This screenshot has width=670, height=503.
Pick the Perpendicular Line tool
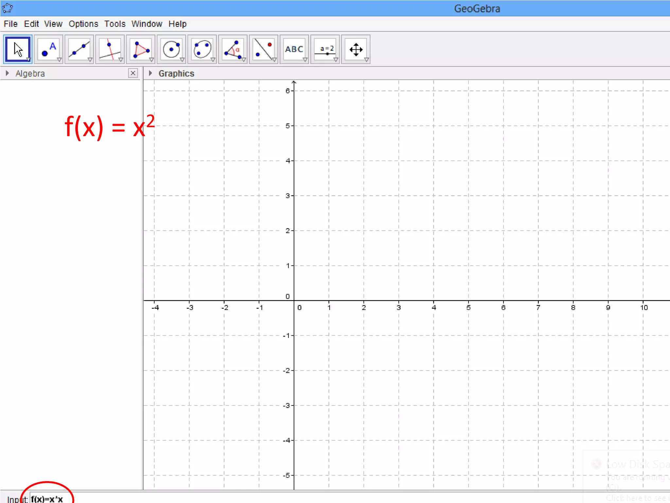[x=110, y=49]
